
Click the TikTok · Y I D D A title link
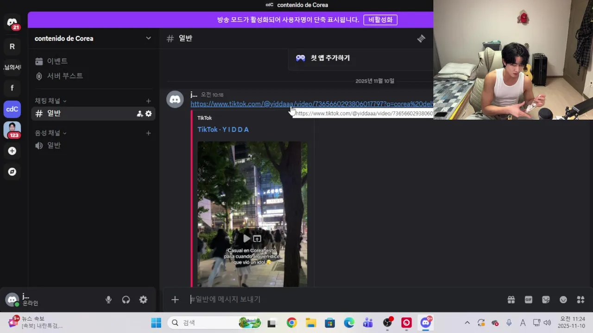pyautogui.click(x=223, y=129)
